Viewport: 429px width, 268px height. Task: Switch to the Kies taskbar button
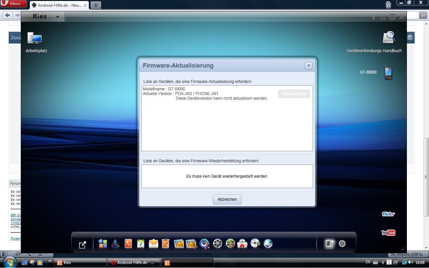click(80, 263)
